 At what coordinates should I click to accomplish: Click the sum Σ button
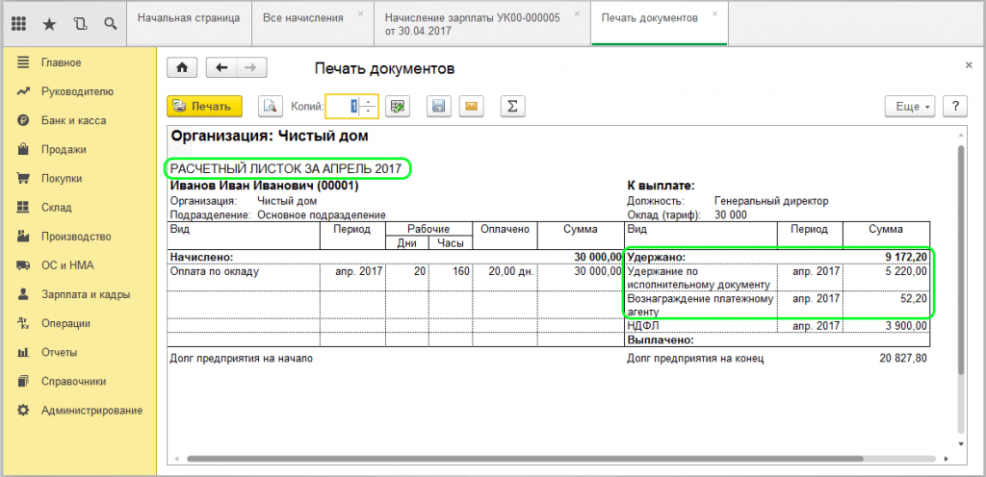tap(512, 106)
